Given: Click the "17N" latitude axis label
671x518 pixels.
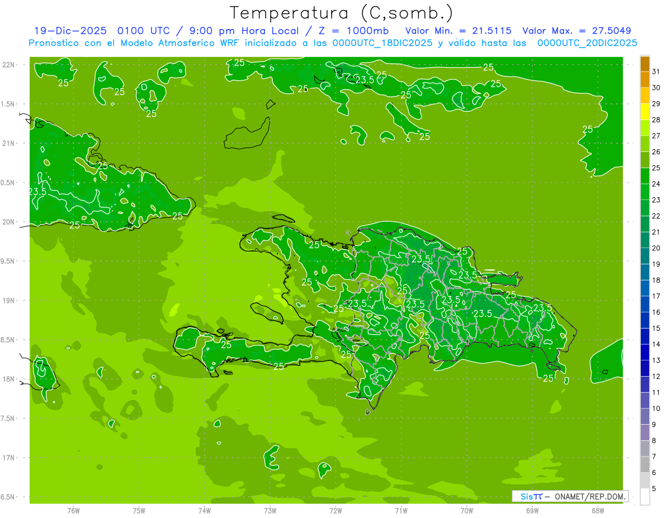Looking at the screenshot, I should point(9,458).
